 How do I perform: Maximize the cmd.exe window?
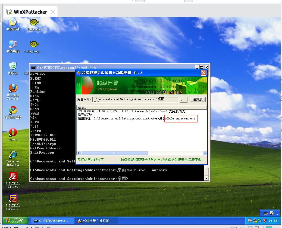(202, 67)
